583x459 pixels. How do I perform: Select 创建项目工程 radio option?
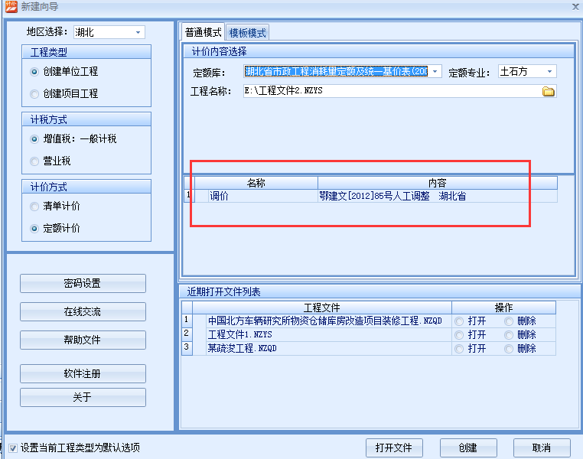34,94
